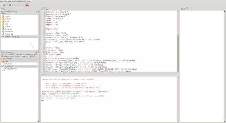
Task: Open the View menu
Action: click(x=9, y=2)
